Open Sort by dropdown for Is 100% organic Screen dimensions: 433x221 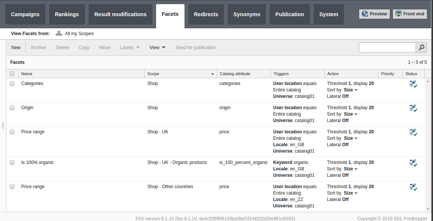click(x=351, y=169)
